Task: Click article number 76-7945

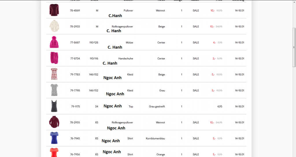Action: pos(75,139)
